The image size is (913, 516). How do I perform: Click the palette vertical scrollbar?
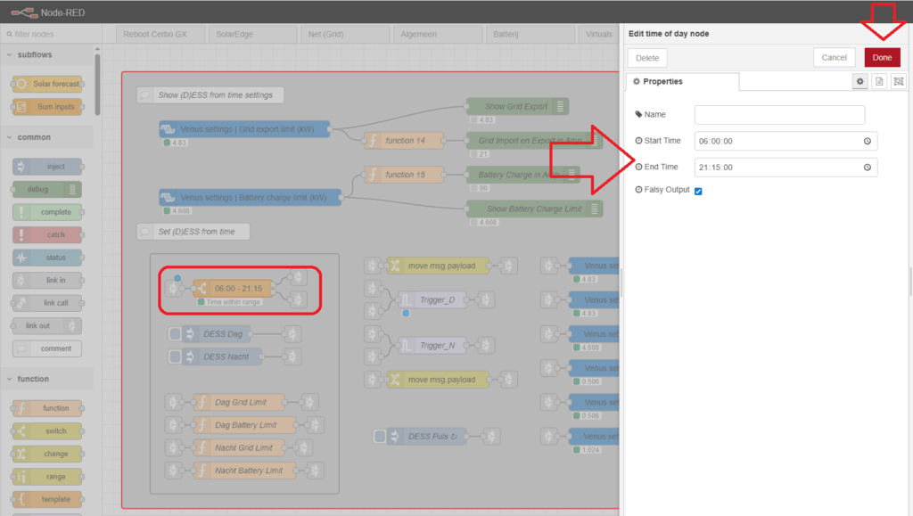97,89
